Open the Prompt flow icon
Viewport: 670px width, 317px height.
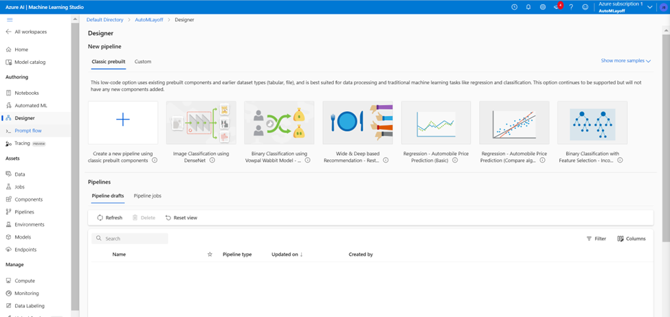(8, 131)
